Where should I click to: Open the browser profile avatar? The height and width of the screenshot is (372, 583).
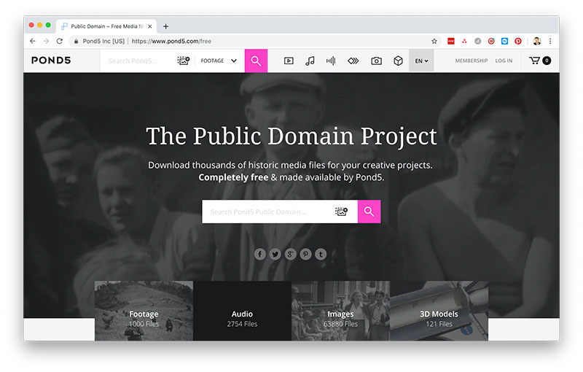coord(536,41)
